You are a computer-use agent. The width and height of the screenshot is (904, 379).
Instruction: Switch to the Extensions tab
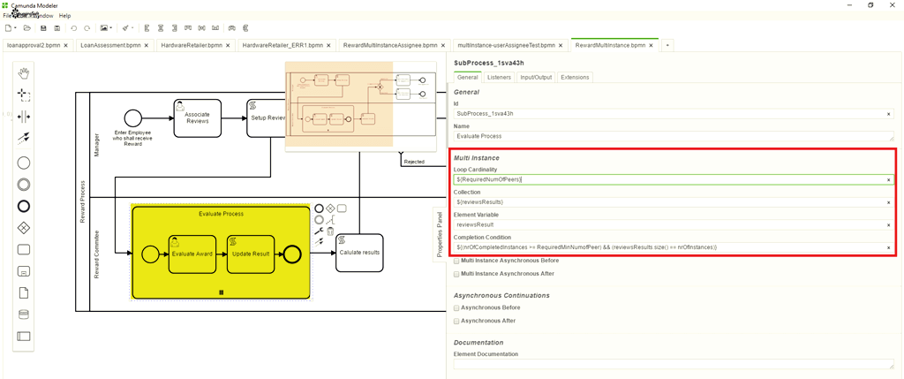tap(575, 77)
